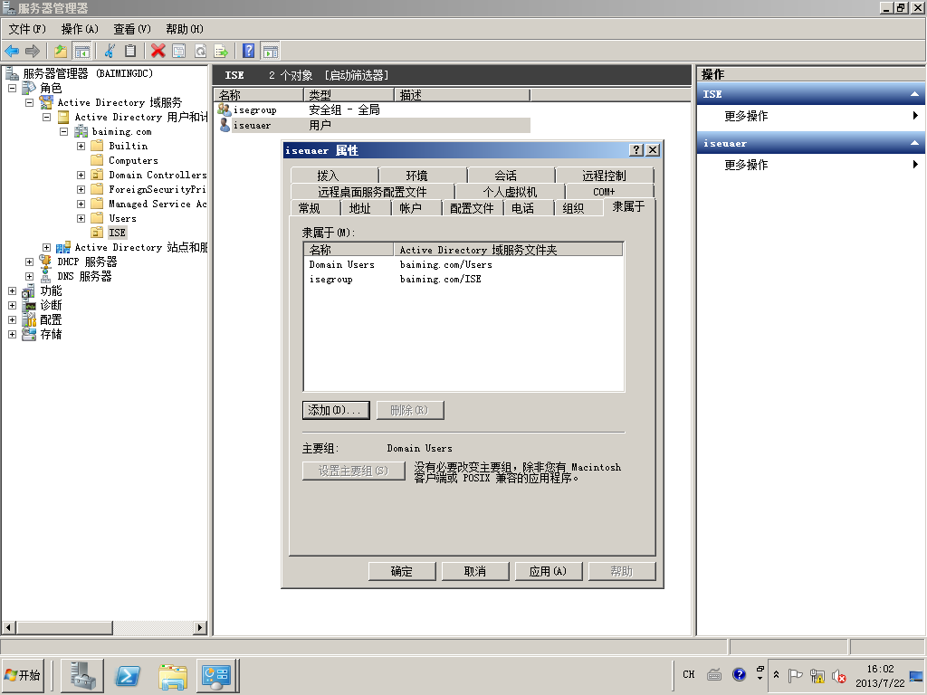Click the Cut scissors icon
Image resolution: width=927 pixels, height=695 pixels.
(110, 52)
